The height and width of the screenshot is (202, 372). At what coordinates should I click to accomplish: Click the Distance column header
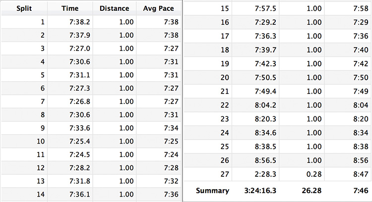coord(114,8)
